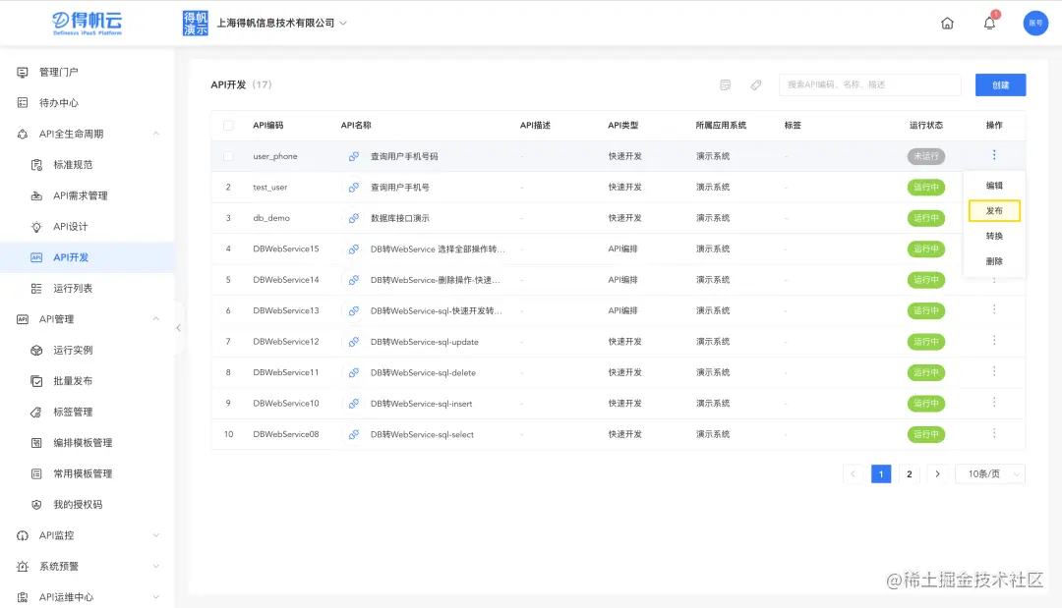Click the export/report icon near the search bar
Screen dimensions: 1062x608
click(725, 84)
